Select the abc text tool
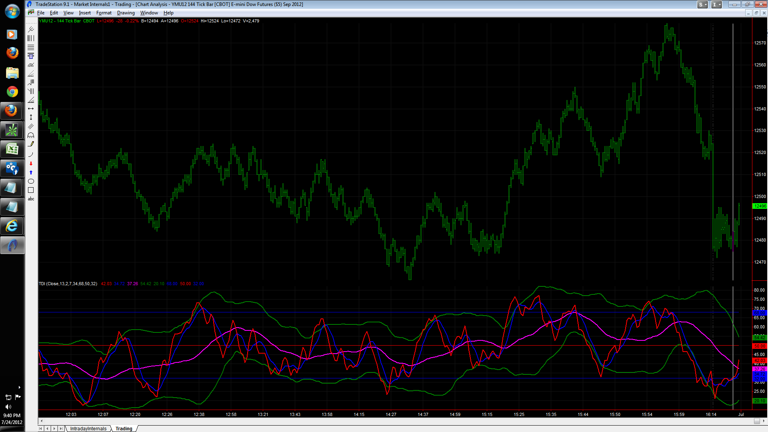This screenshot has height=432, width=768. pos(31,199)
